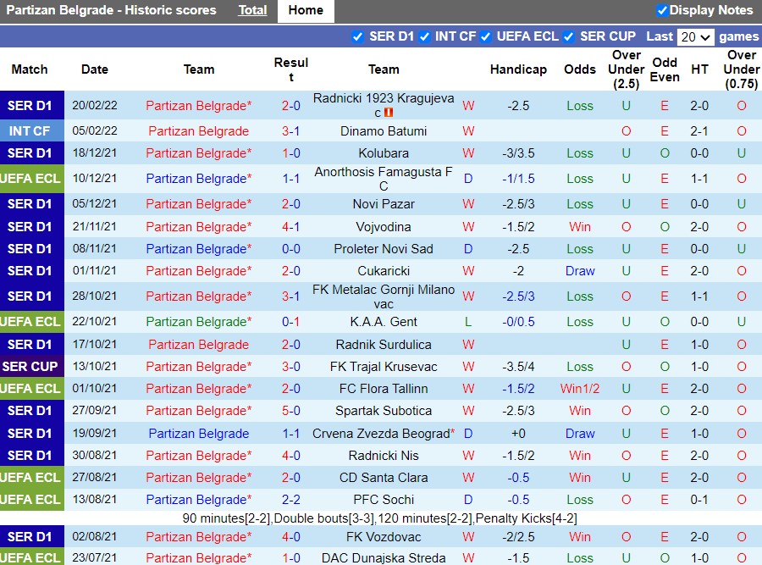Click the 4-1 result against Vojvodina
The width and height of the screenshot is (762, 565).
coord(291,226)
